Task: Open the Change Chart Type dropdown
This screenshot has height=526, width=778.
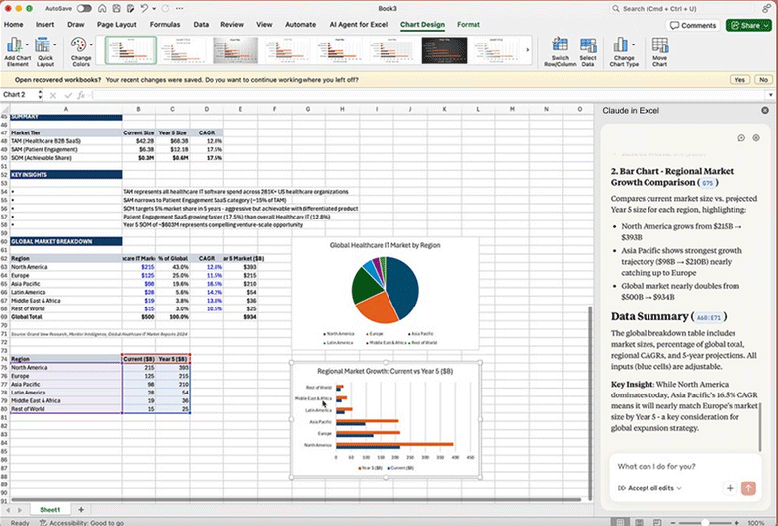Action: point(625,49)
